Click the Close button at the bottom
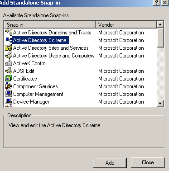The width and height of the screenshot is (169, 171). pos(148,162)
